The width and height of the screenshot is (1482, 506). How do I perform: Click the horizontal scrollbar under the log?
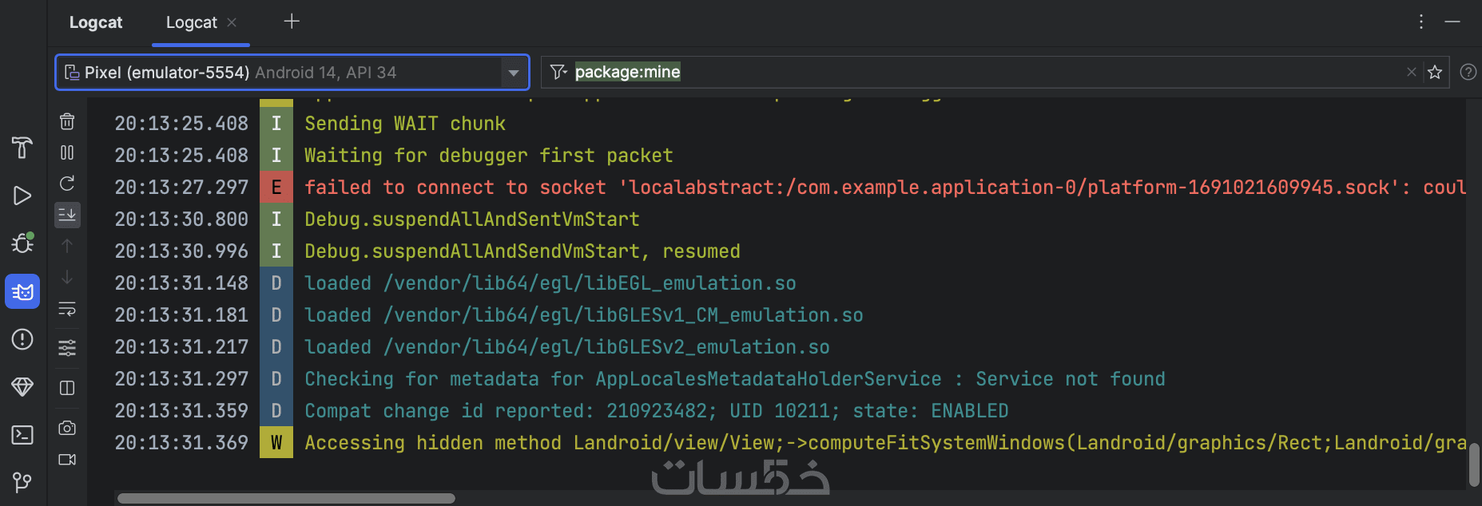[286, 499]
